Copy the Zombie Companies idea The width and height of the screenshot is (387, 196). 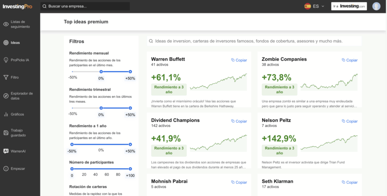tap(350, 60)
